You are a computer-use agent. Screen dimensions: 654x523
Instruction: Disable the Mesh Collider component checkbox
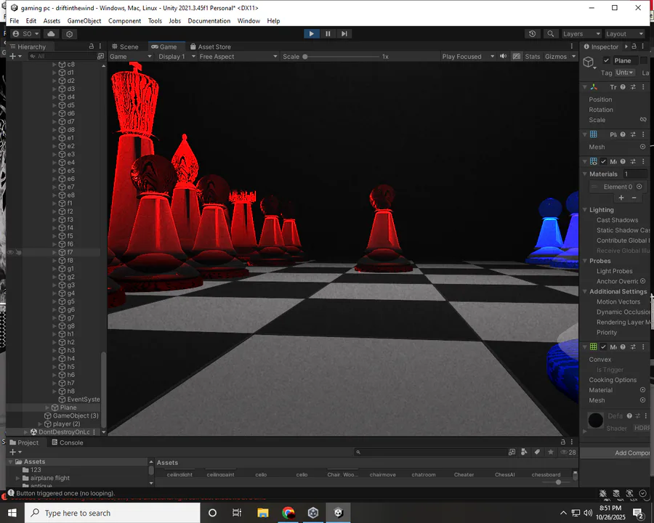coord(603,347)
